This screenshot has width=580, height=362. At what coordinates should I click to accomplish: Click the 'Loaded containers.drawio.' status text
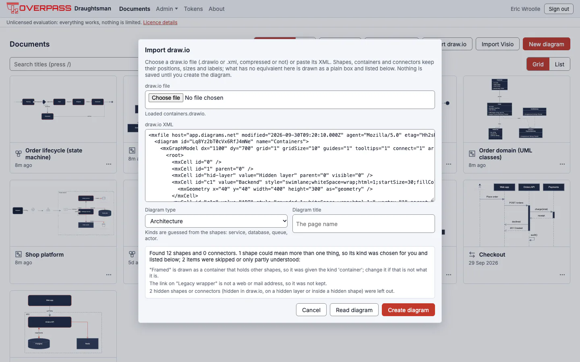(175, 114)
